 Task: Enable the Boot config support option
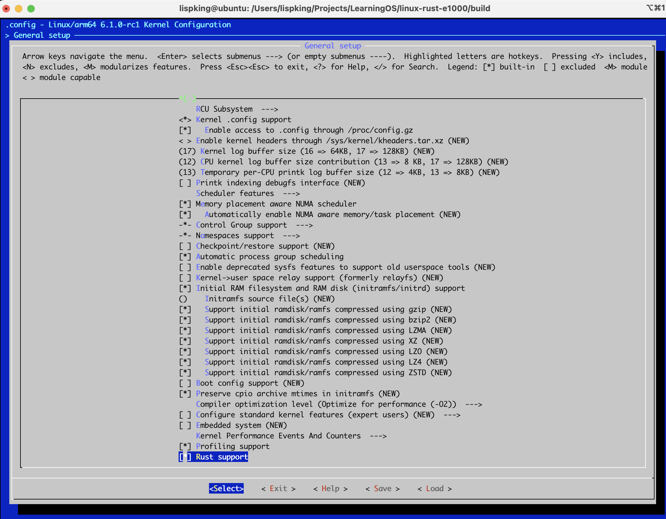(x=185, y=383)
